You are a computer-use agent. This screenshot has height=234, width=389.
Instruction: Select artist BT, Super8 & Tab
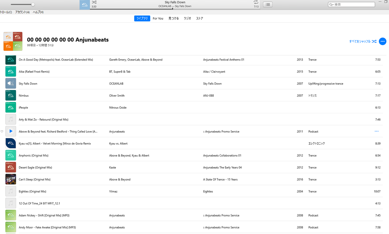(120, 72)
